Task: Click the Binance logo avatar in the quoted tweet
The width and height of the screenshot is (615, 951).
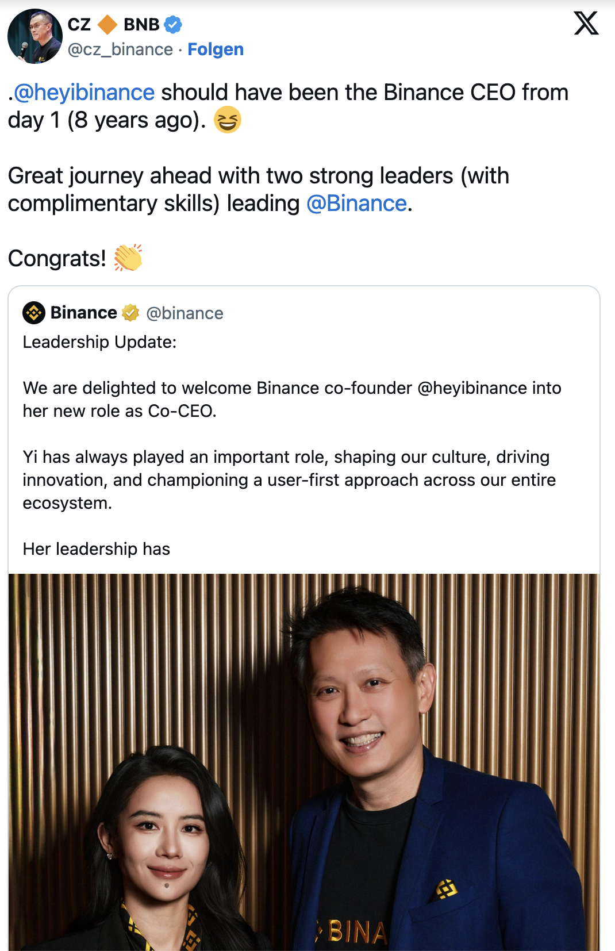Action: (x=34, y=313)
